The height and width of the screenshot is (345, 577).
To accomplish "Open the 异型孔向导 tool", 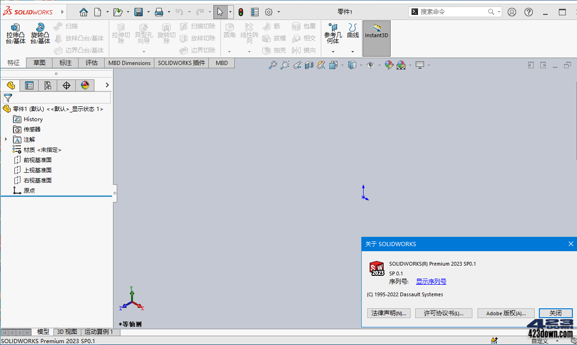I will (144, 34).
